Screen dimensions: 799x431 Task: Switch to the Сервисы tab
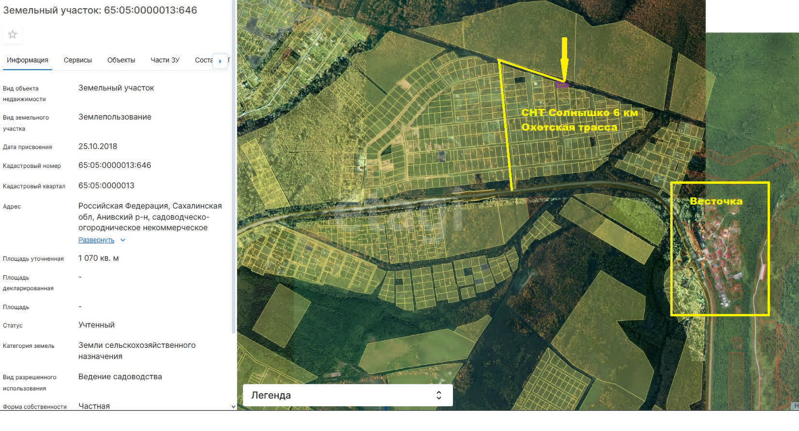(77, 60)
